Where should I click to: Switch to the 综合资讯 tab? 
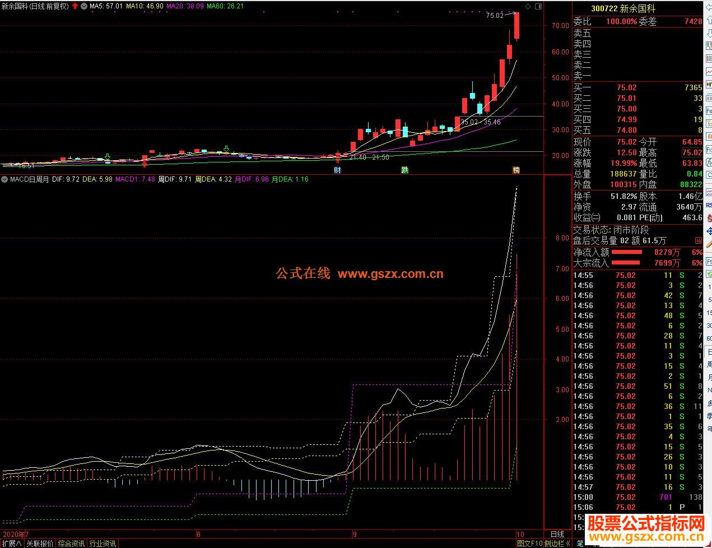(x=72, y=544)
